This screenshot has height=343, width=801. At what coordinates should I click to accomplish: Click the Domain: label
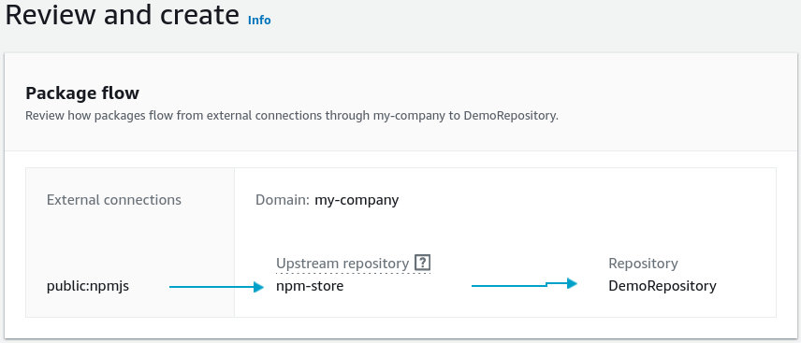click(x=283, y=200)
